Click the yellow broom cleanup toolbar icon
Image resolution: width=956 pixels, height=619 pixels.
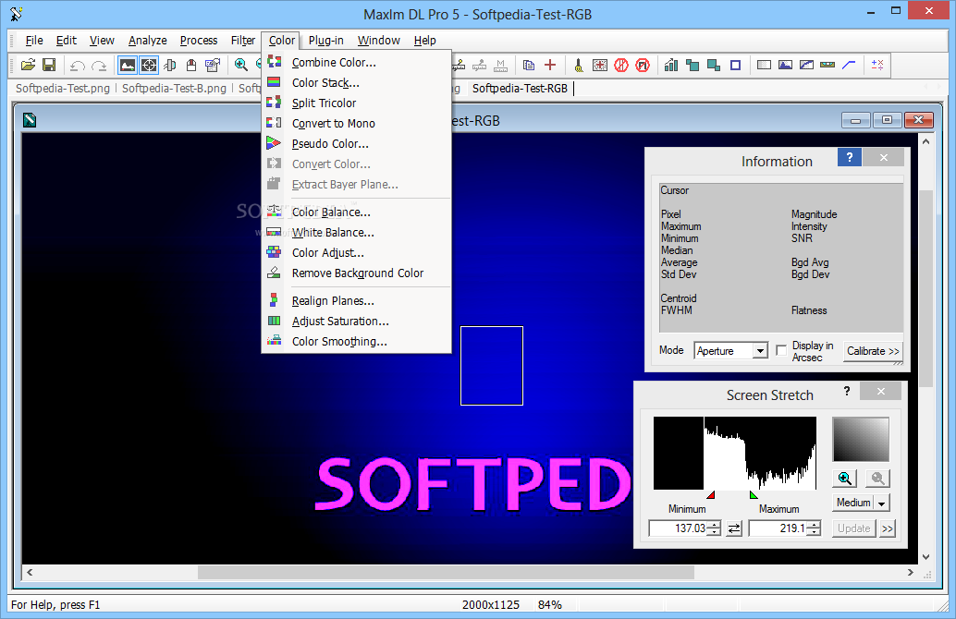coord(578,66)
